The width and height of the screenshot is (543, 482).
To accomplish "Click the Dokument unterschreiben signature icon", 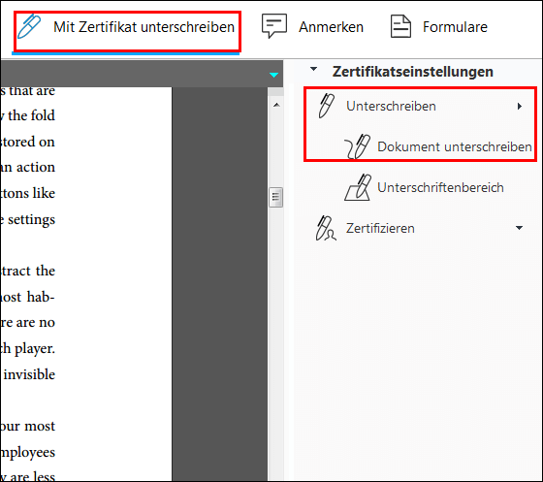I will tap(358, 146).
